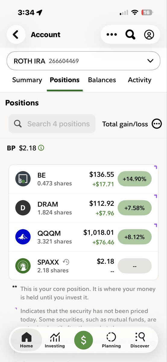Open Planning in bottom navigation

pyautogui.click(x=111, y=340)
